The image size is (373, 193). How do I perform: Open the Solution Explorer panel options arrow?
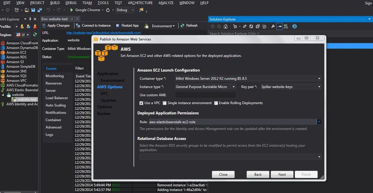pyautogui.click(x=369, y=19)
